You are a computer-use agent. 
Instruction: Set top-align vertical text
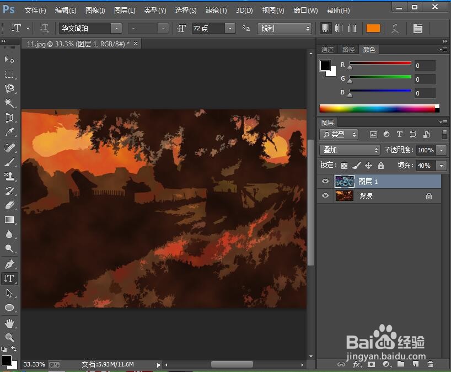click(325, 28)
